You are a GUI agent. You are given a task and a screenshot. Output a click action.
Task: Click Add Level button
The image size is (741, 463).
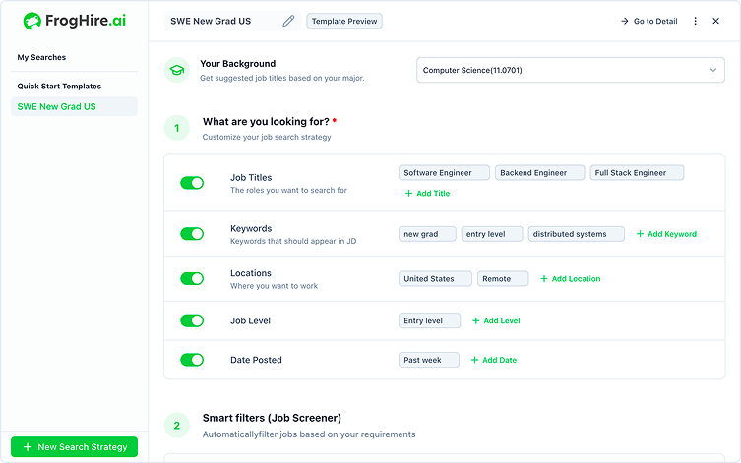coord(496,320)
